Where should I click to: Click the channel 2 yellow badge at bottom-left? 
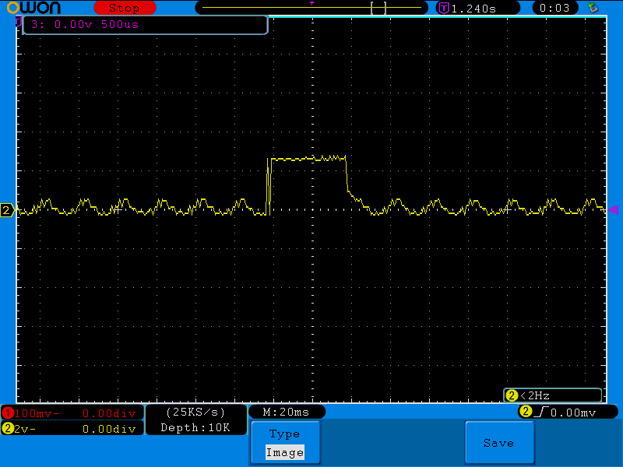tap(8, 429)
